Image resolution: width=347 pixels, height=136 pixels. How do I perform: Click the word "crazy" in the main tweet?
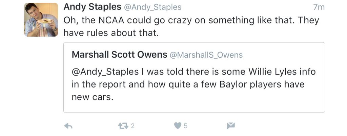(x=189, y=20)
